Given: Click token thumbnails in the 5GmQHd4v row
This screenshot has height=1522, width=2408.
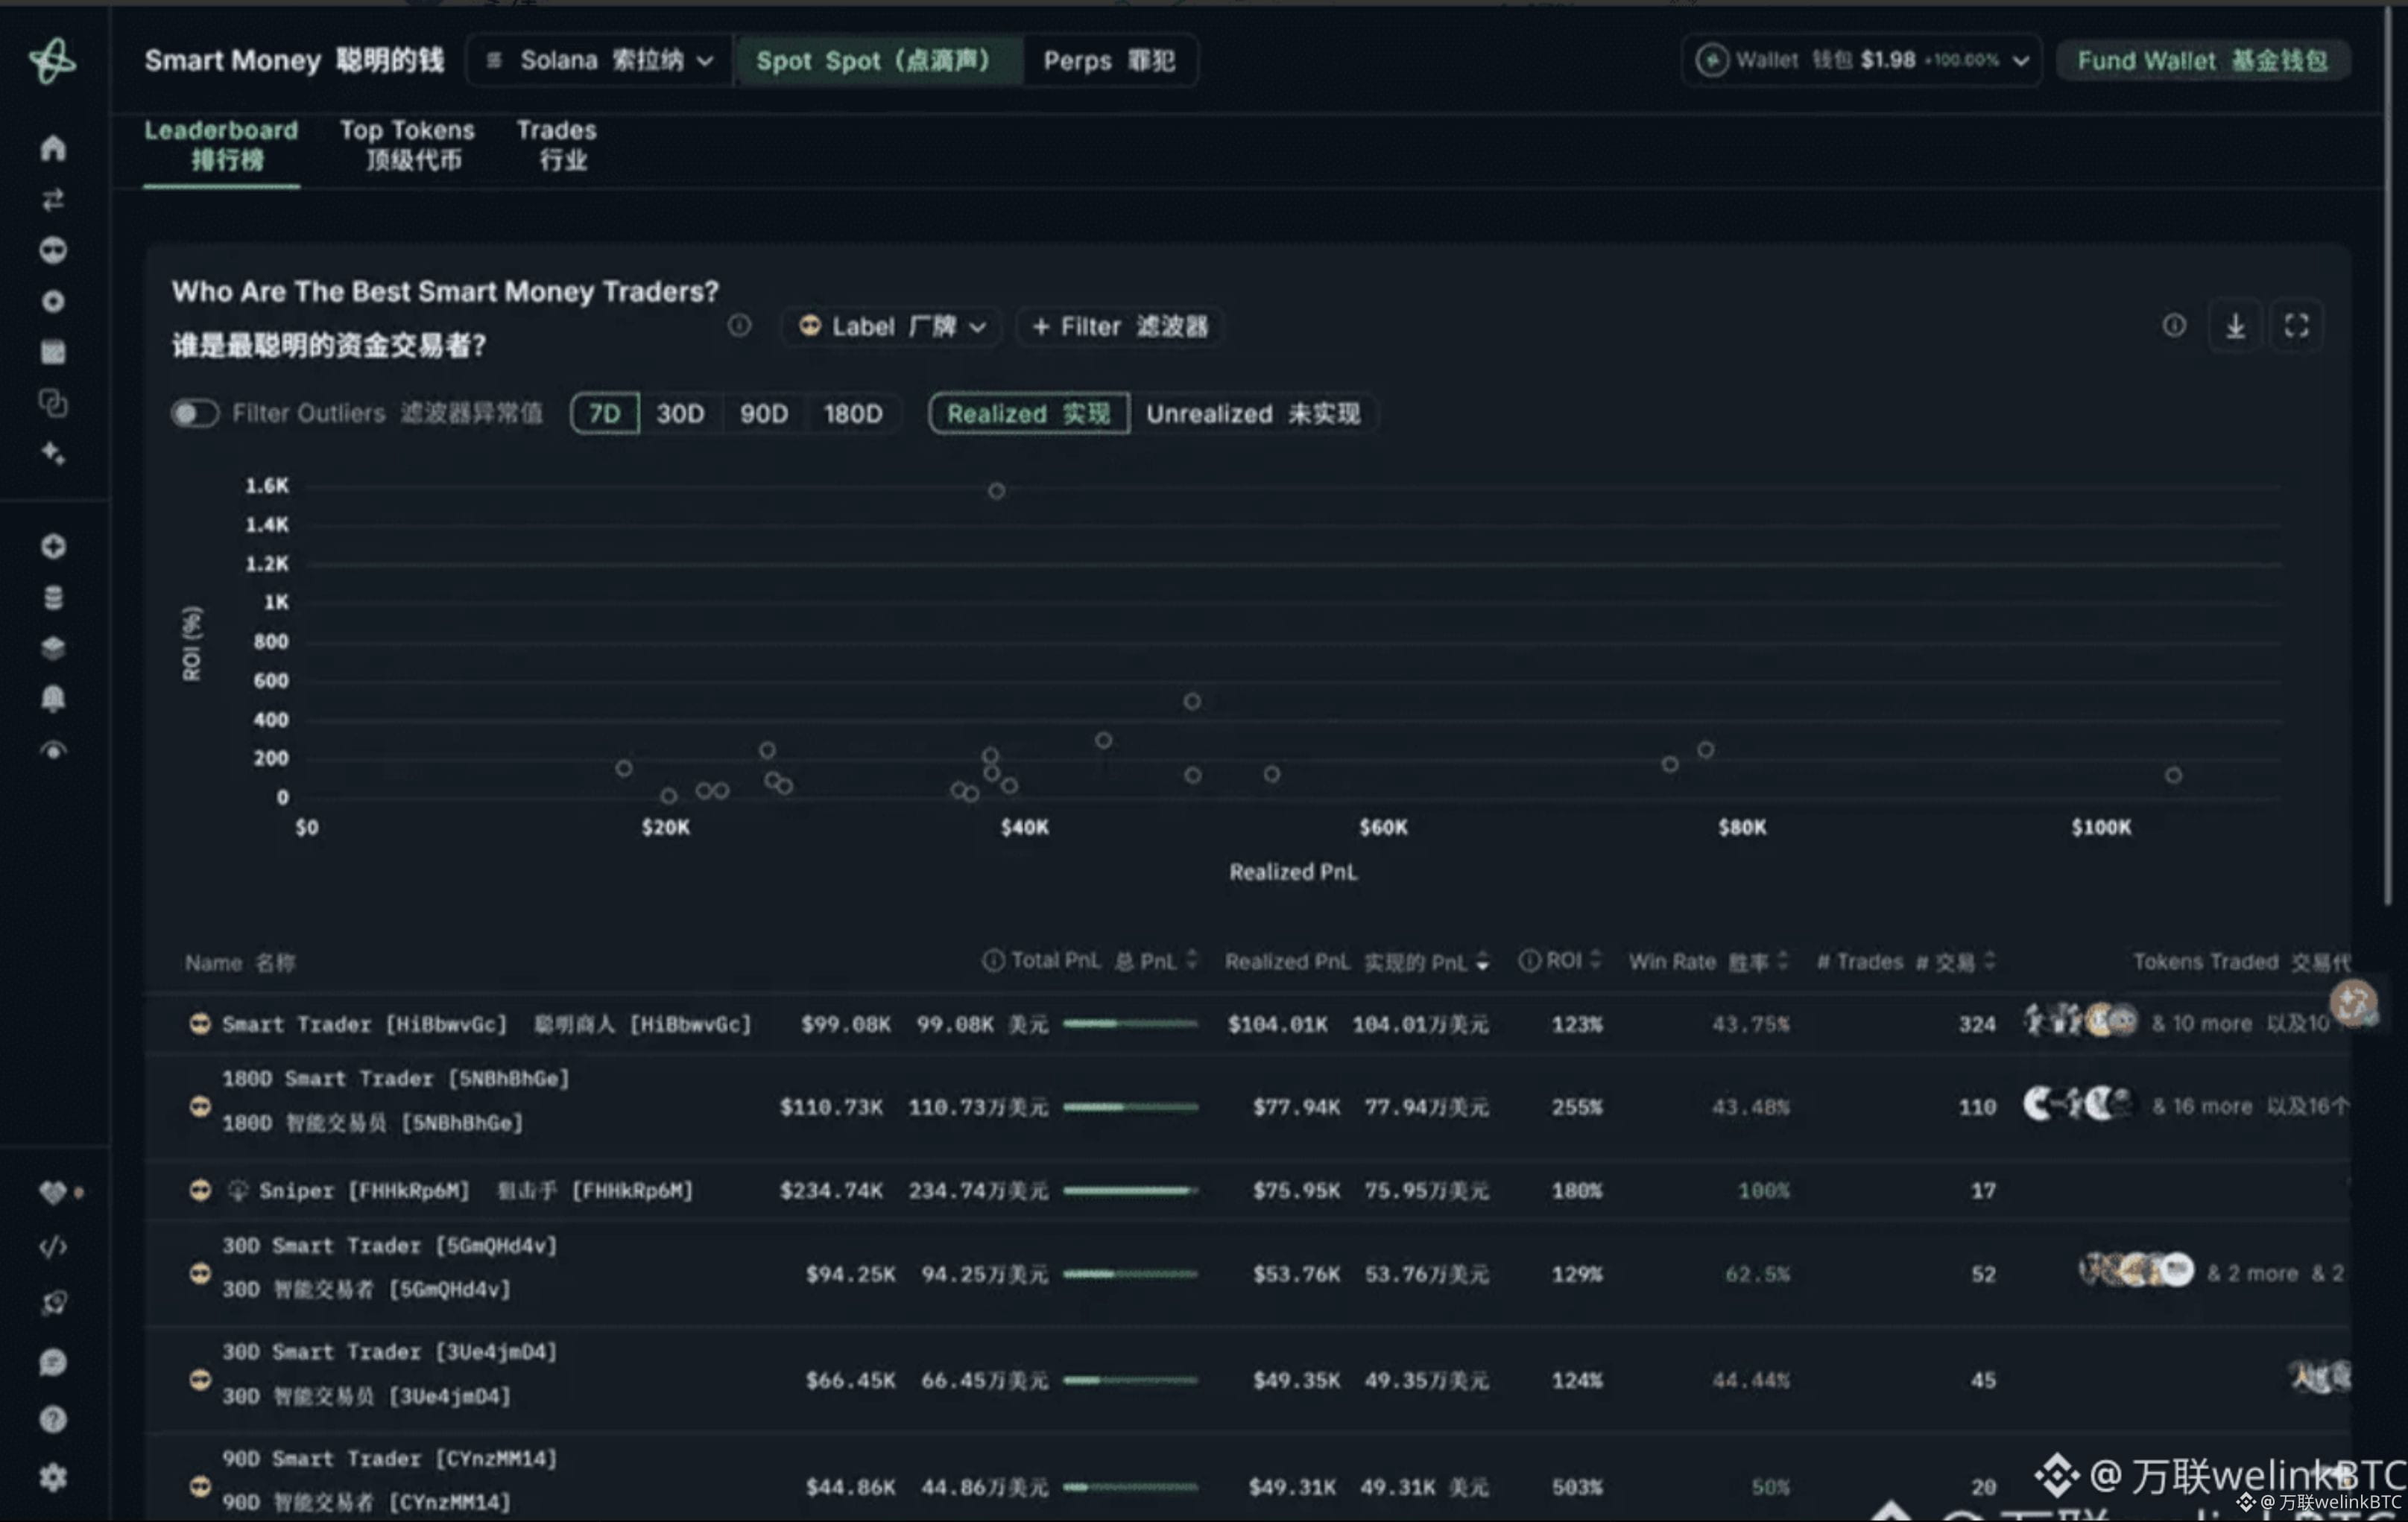Looking at the screenshot, I should click(2136, 1271).
